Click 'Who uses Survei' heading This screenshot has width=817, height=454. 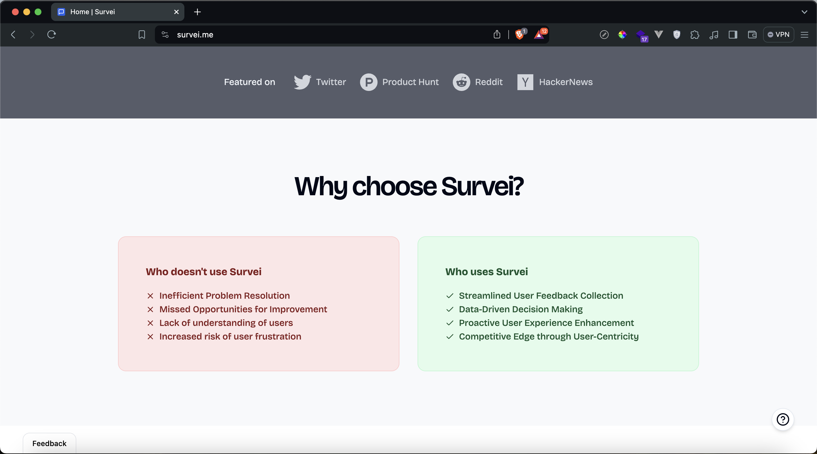click(487, 271)
